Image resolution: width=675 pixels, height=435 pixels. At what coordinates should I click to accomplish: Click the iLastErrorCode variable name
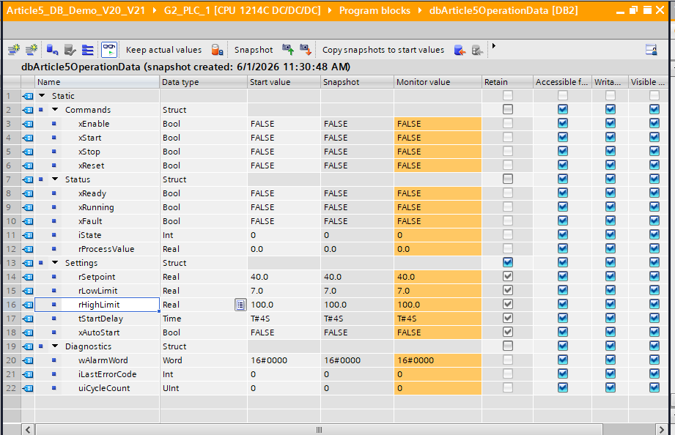point(107,374)
